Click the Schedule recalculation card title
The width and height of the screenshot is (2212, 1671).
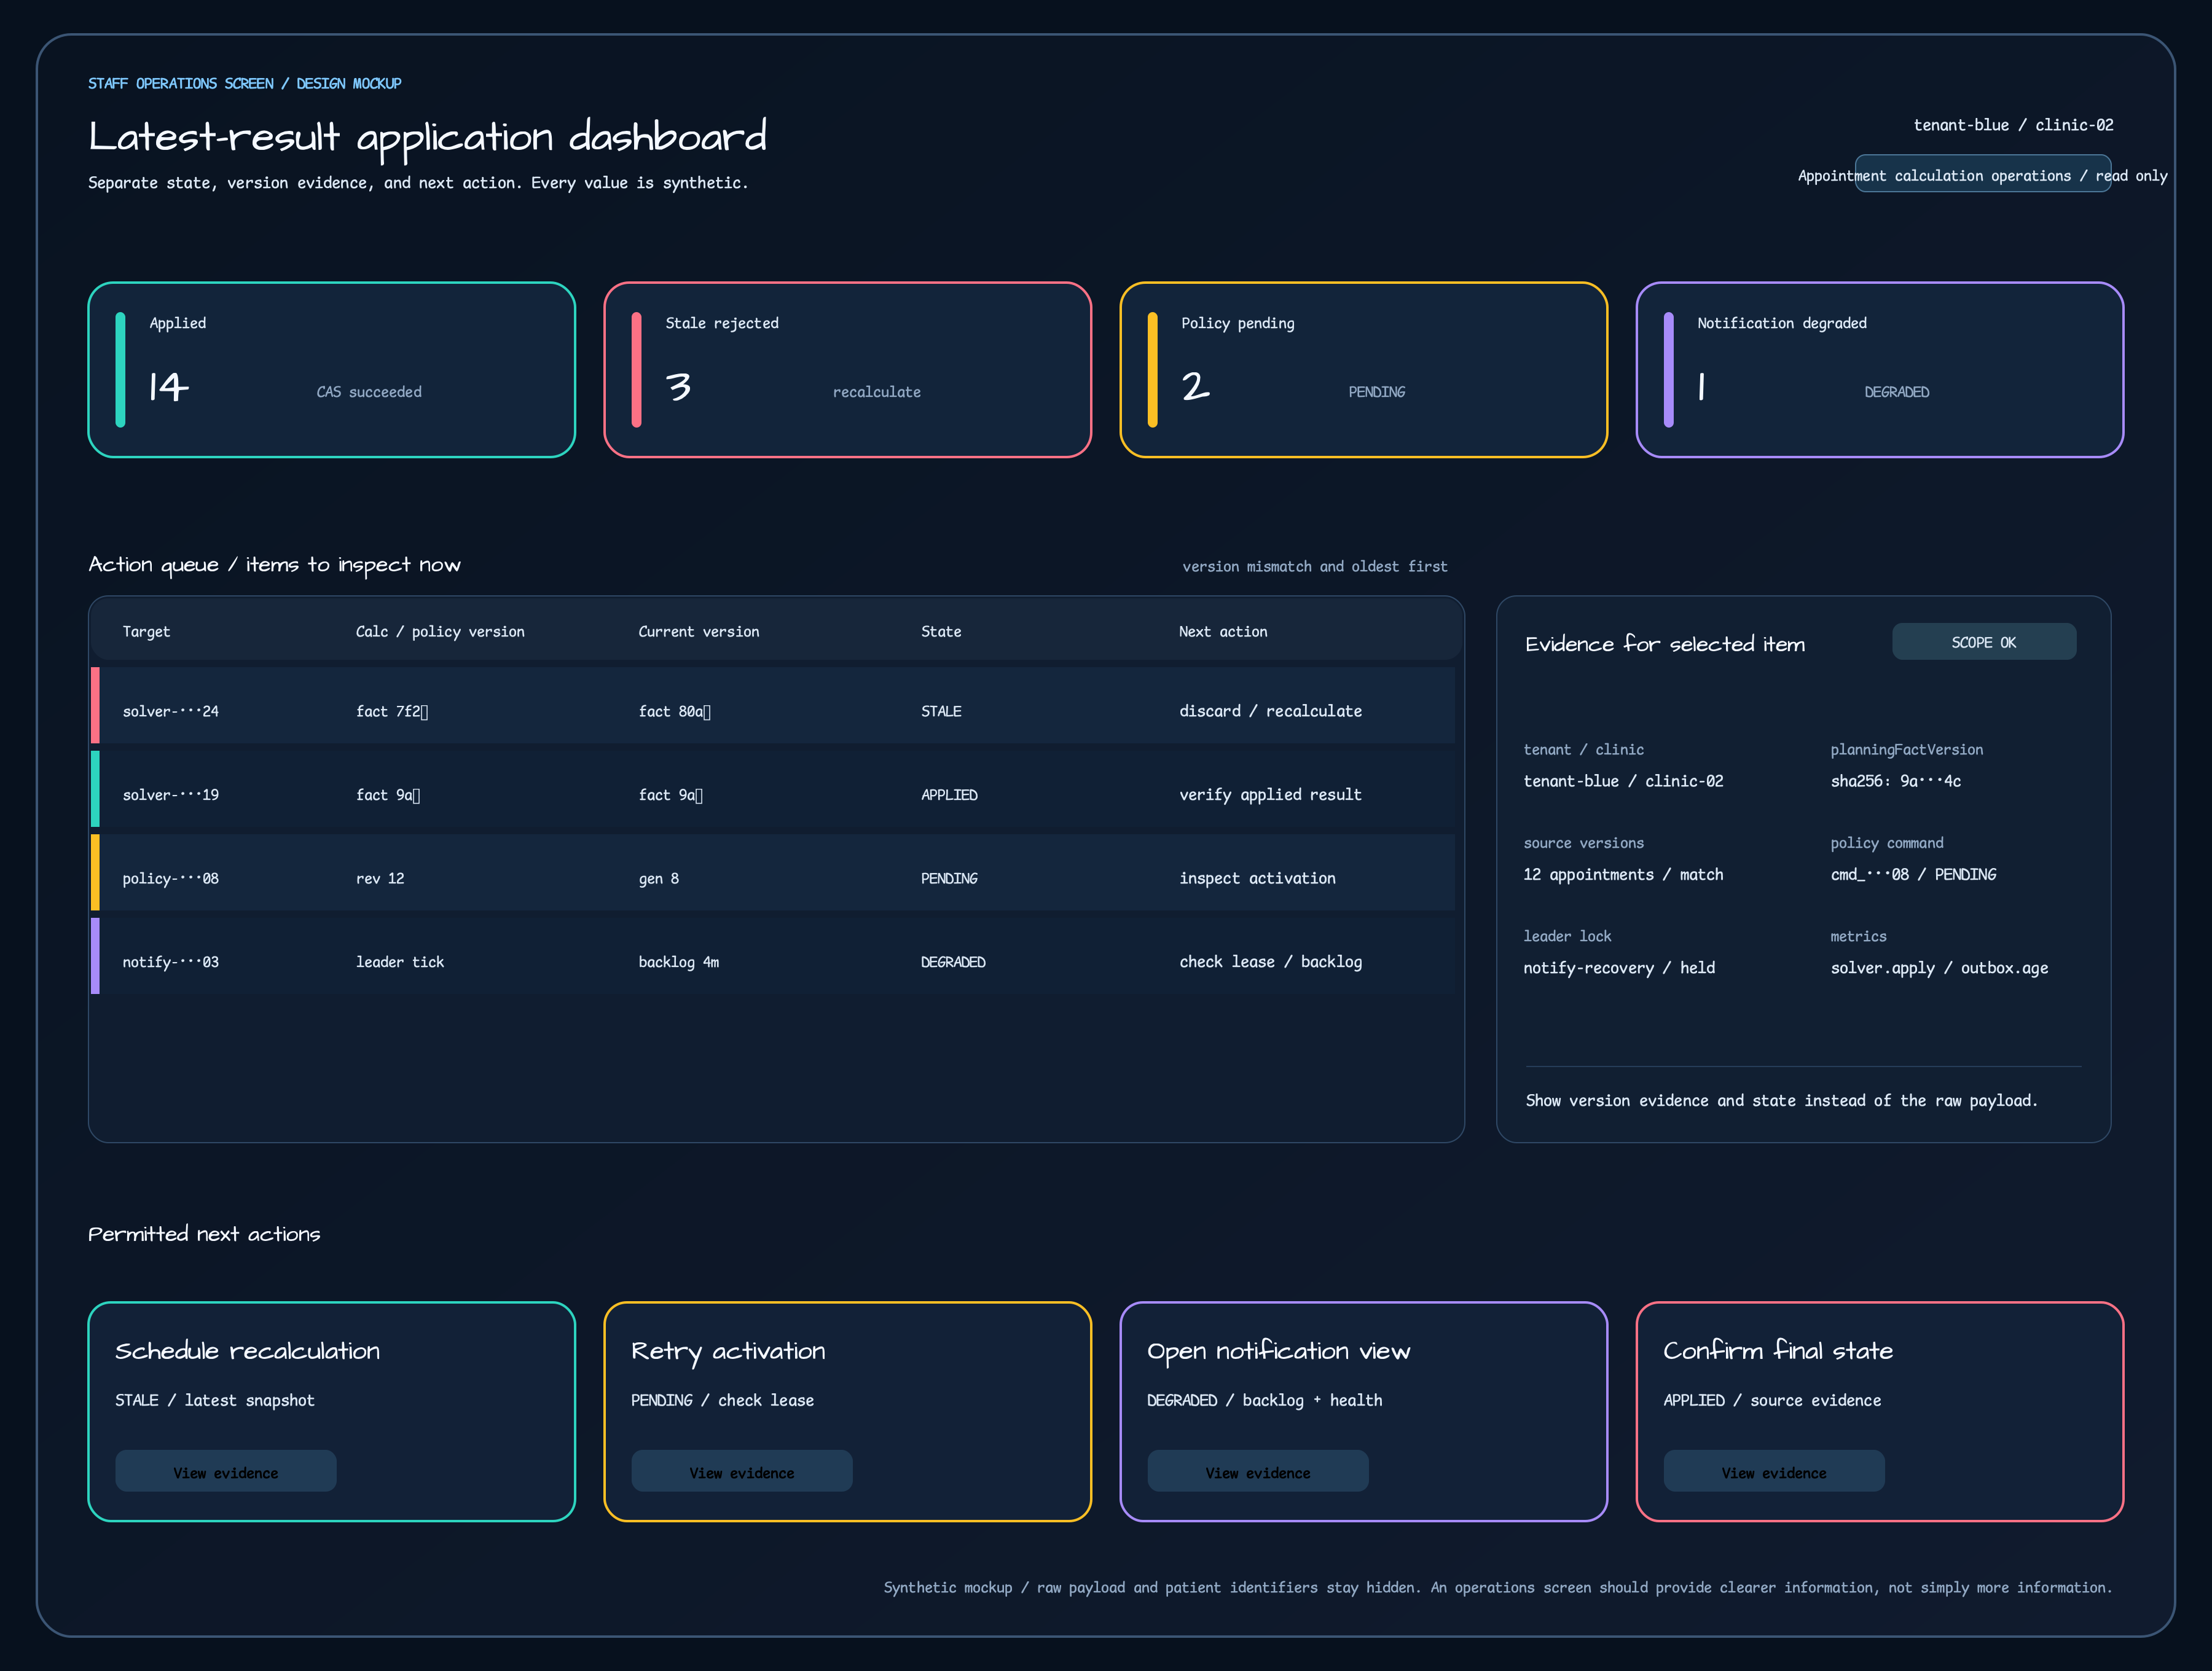click(248, 1351)
